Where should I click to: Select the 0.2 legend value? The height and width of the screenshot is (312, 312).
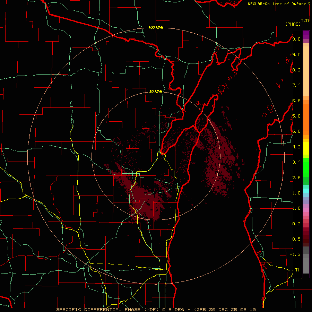coord(296,224)
